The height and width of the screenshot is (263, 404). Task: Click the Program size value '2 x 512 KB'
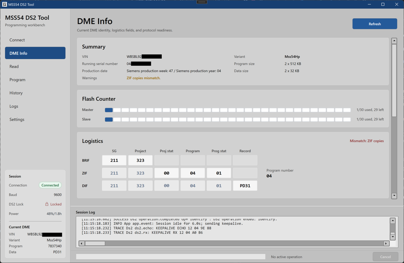[293, 64]
